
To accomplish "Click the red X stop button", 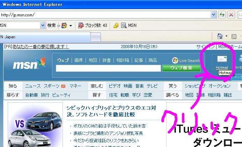I will [231, 15].
